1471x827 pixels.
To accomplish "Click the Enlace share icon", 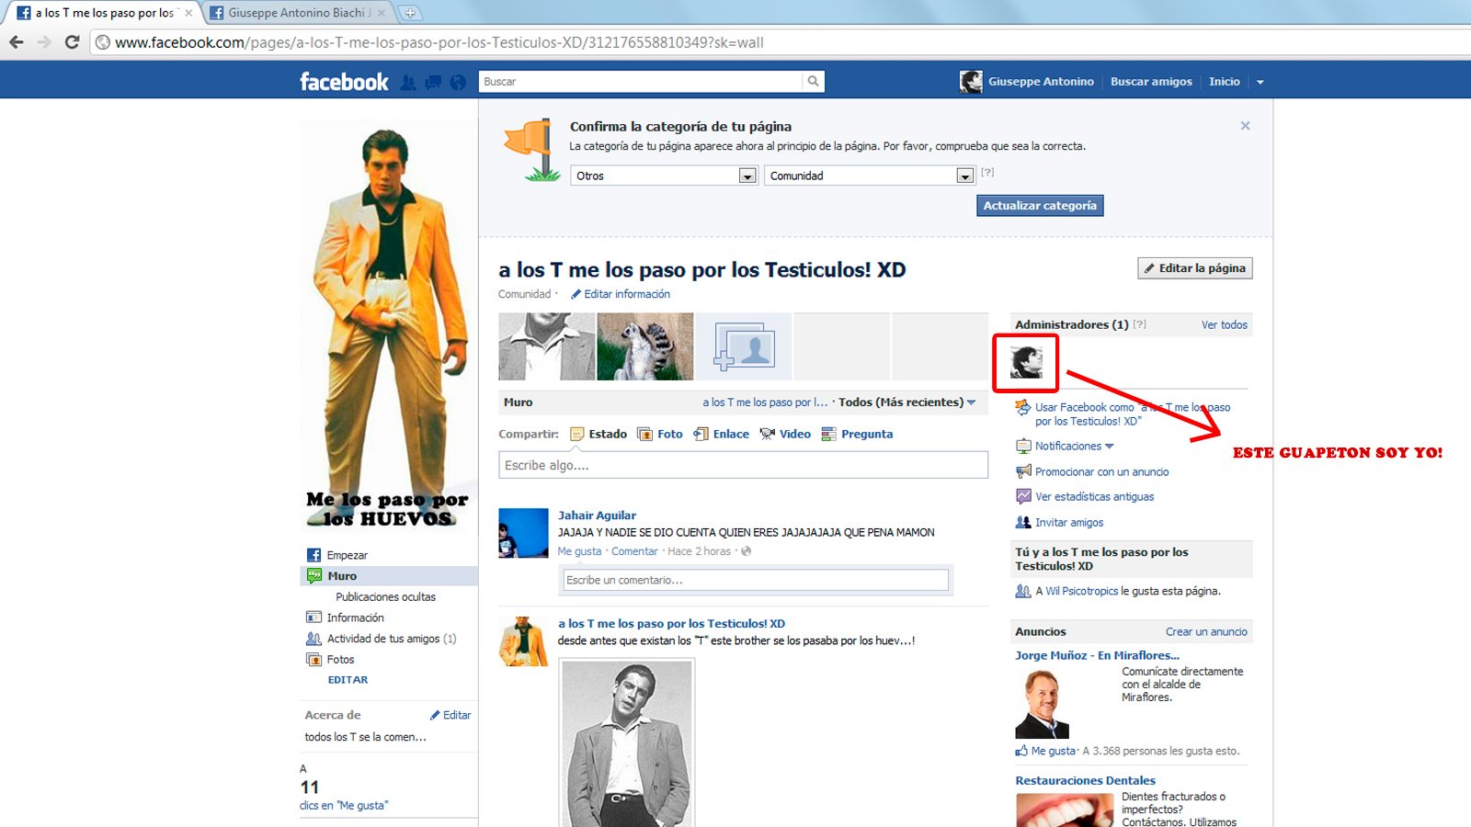I will click(x=701, y=435).
